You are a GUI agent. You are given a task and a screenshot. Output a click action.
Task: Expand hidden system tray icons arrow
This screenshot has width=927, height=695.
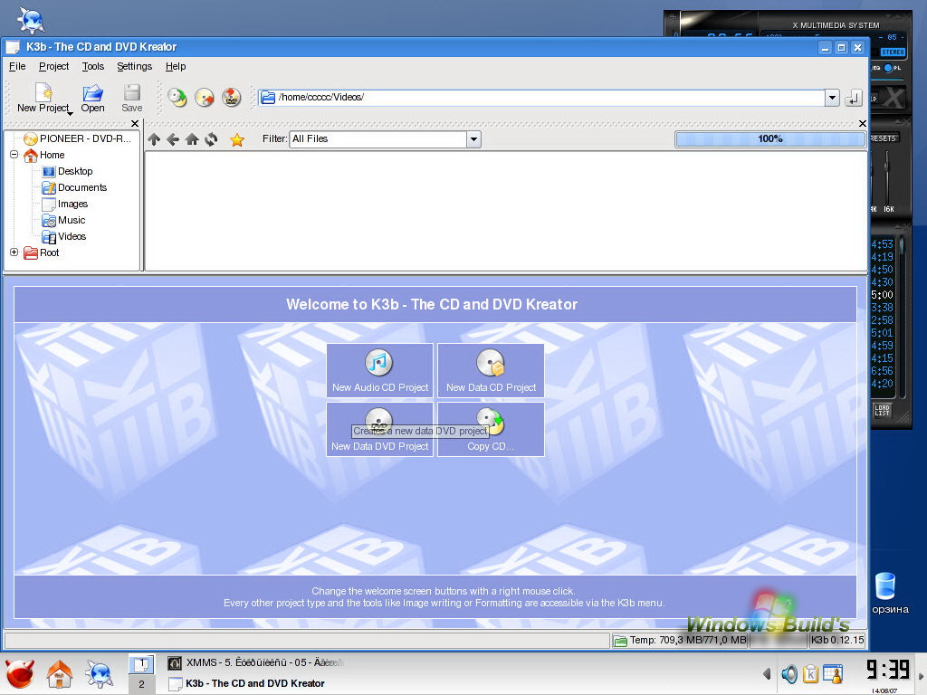pyautogui.click(x=767, y=673)
